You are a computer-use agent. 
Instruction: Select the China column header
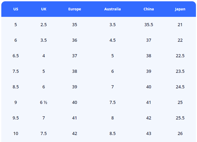pyautogui.click(x=148, y=9)
